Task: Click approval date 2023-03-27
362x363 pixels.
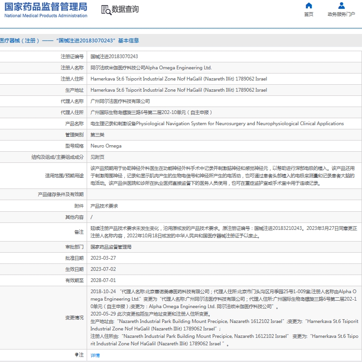Action: coord(103,258)
